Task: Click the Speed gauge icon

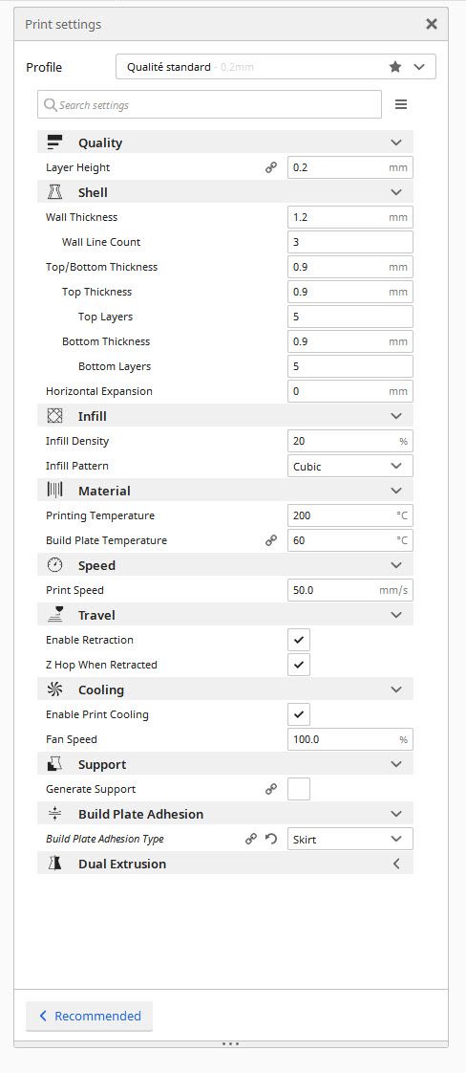Action: click(x=54, y=565)
